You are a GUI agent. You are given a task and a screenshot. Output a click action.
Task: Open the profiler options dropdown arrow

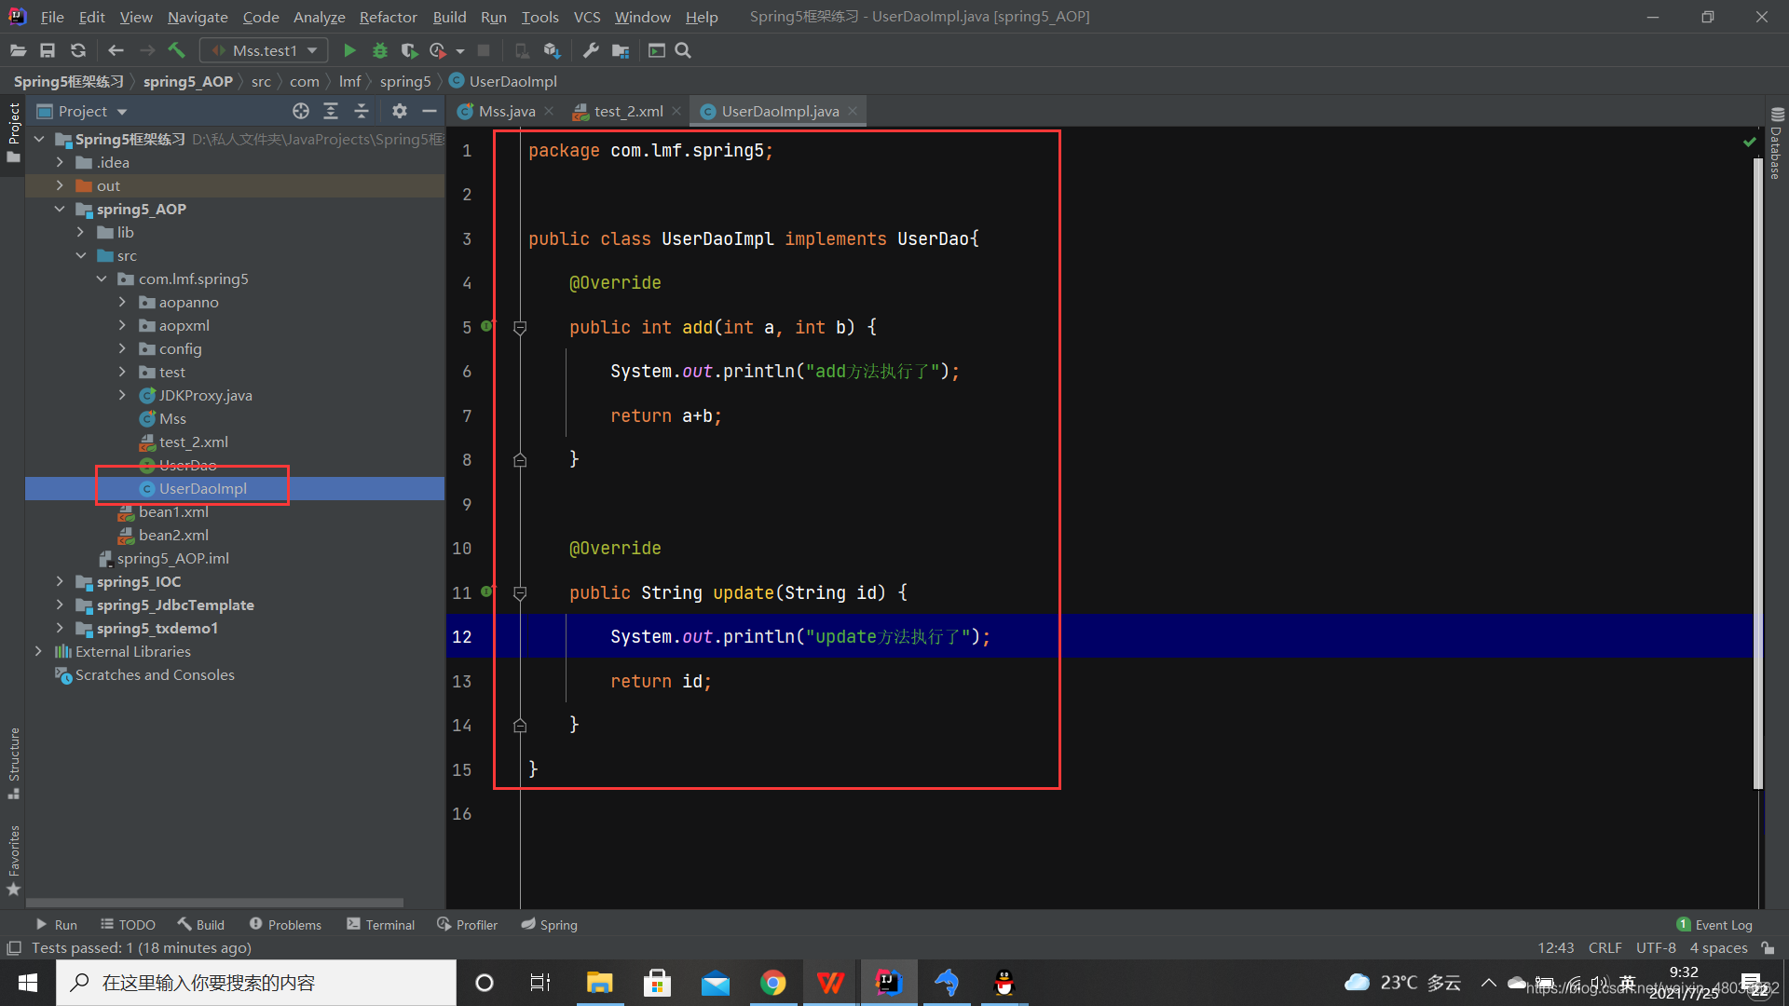pyautogui.click(x=460, y=51)
